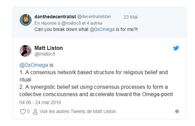Open the 04:06 - 24 mai 2018 timestamp
Screen dimensions: 195x126
[40, 102]
